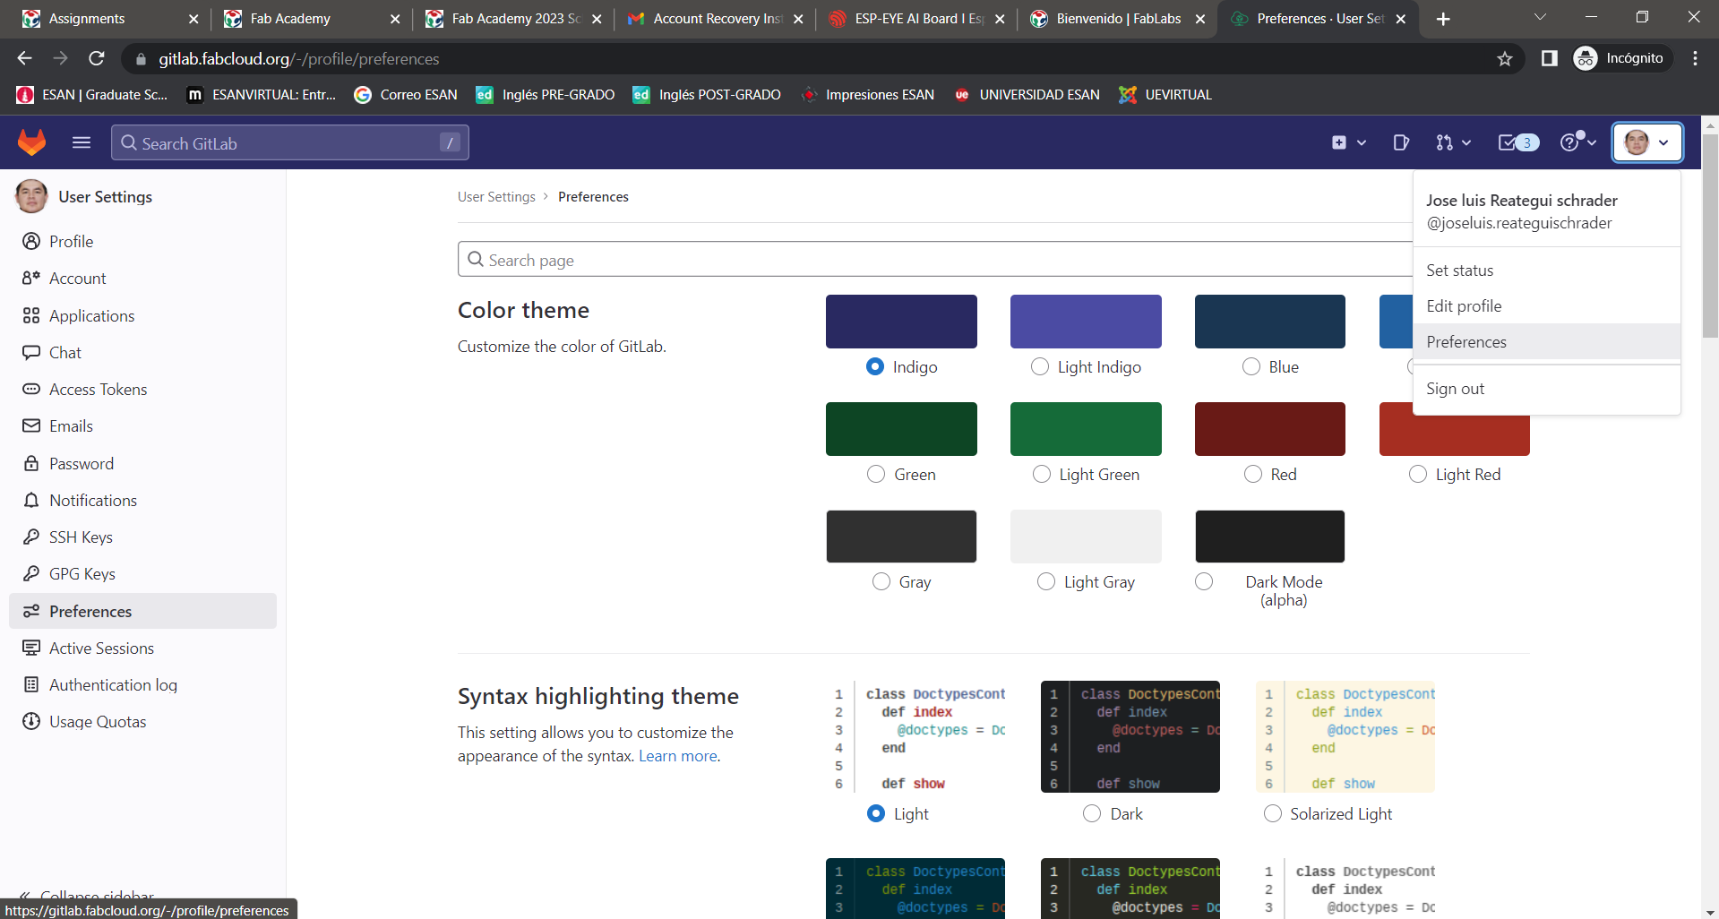Select the Light Gray radio button
Screen dimensions: 1719x919
(1046, 581)
